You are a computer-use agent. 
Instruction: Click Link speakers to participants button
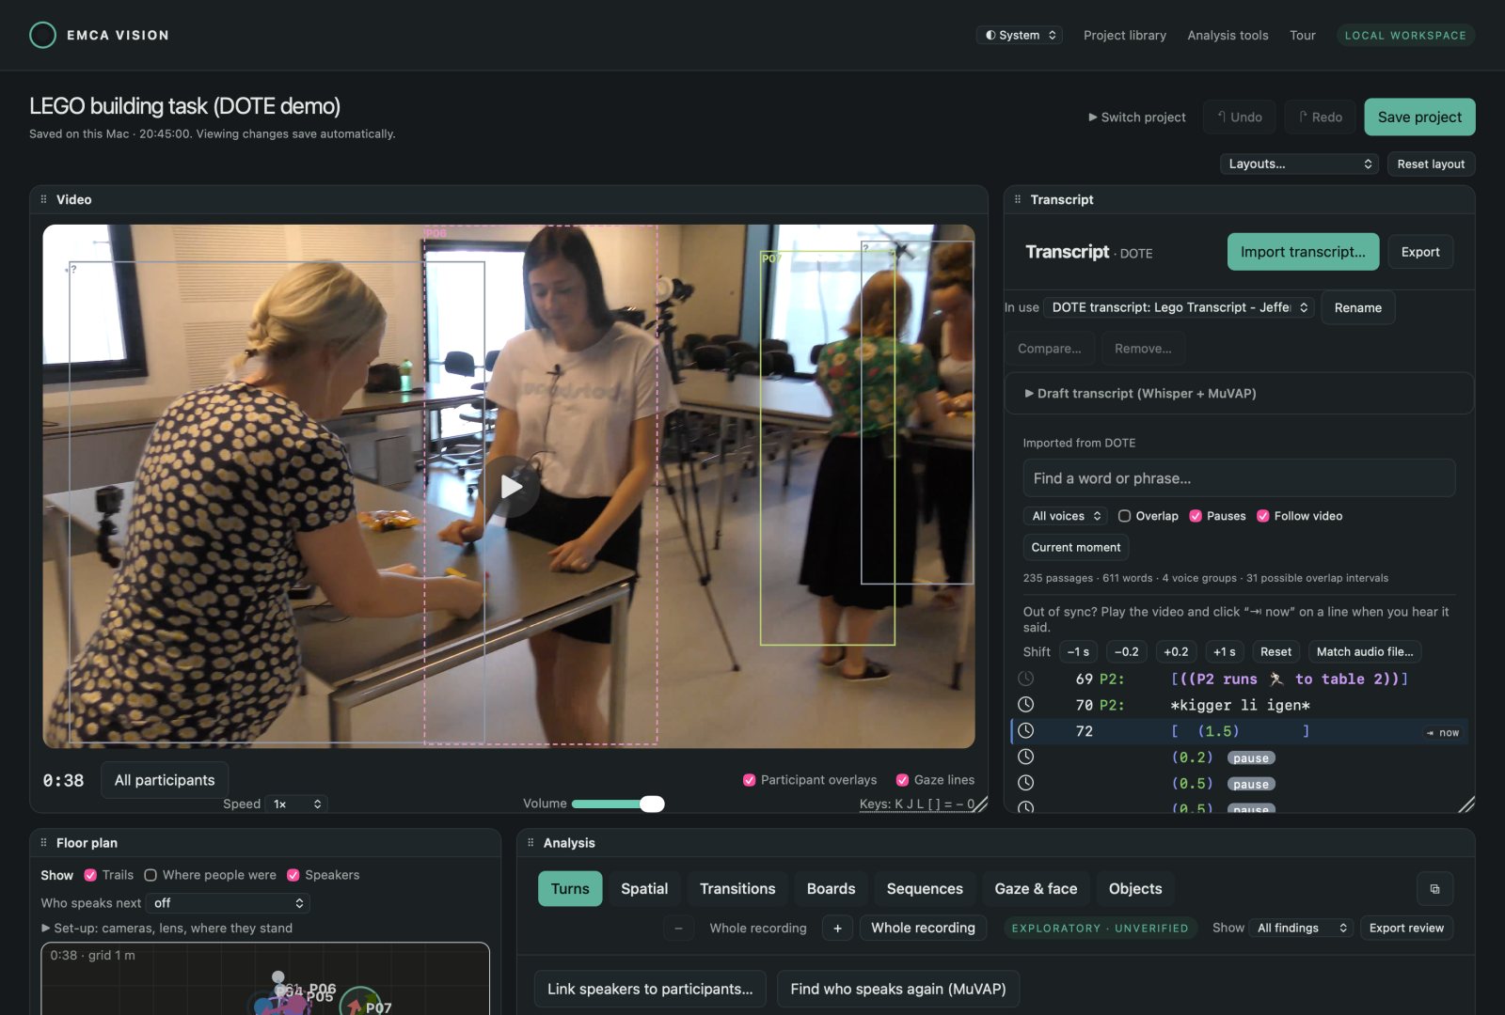click(650, 989)
